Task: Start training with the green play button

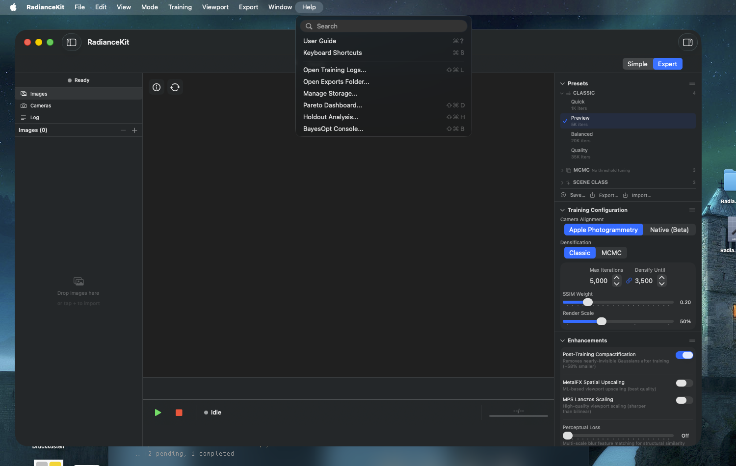Action: point(158,413)
